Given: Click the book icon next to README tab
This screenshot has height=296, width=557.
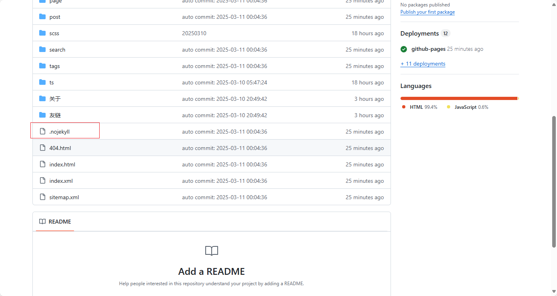Looking at the screenshot, I should point(42,222).
